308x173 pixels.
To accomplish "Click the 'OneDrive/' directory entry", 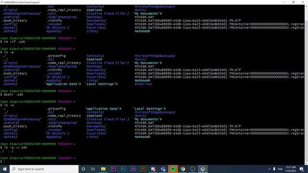I will 143,84.
